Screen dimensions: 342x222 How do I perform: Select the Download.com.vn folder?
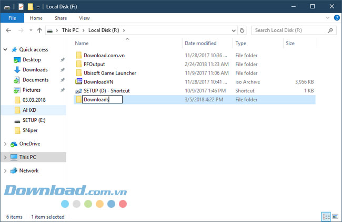pyautogui.click(x=104, y=56)
